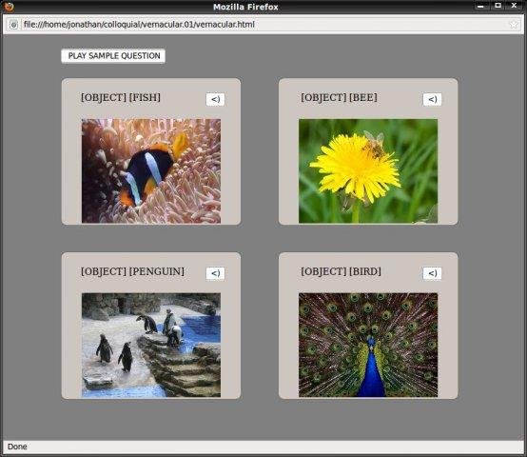Viewport: 527px width, 457px height.
Task: Select the peacock photo
Action: click(x=368, y=345)
